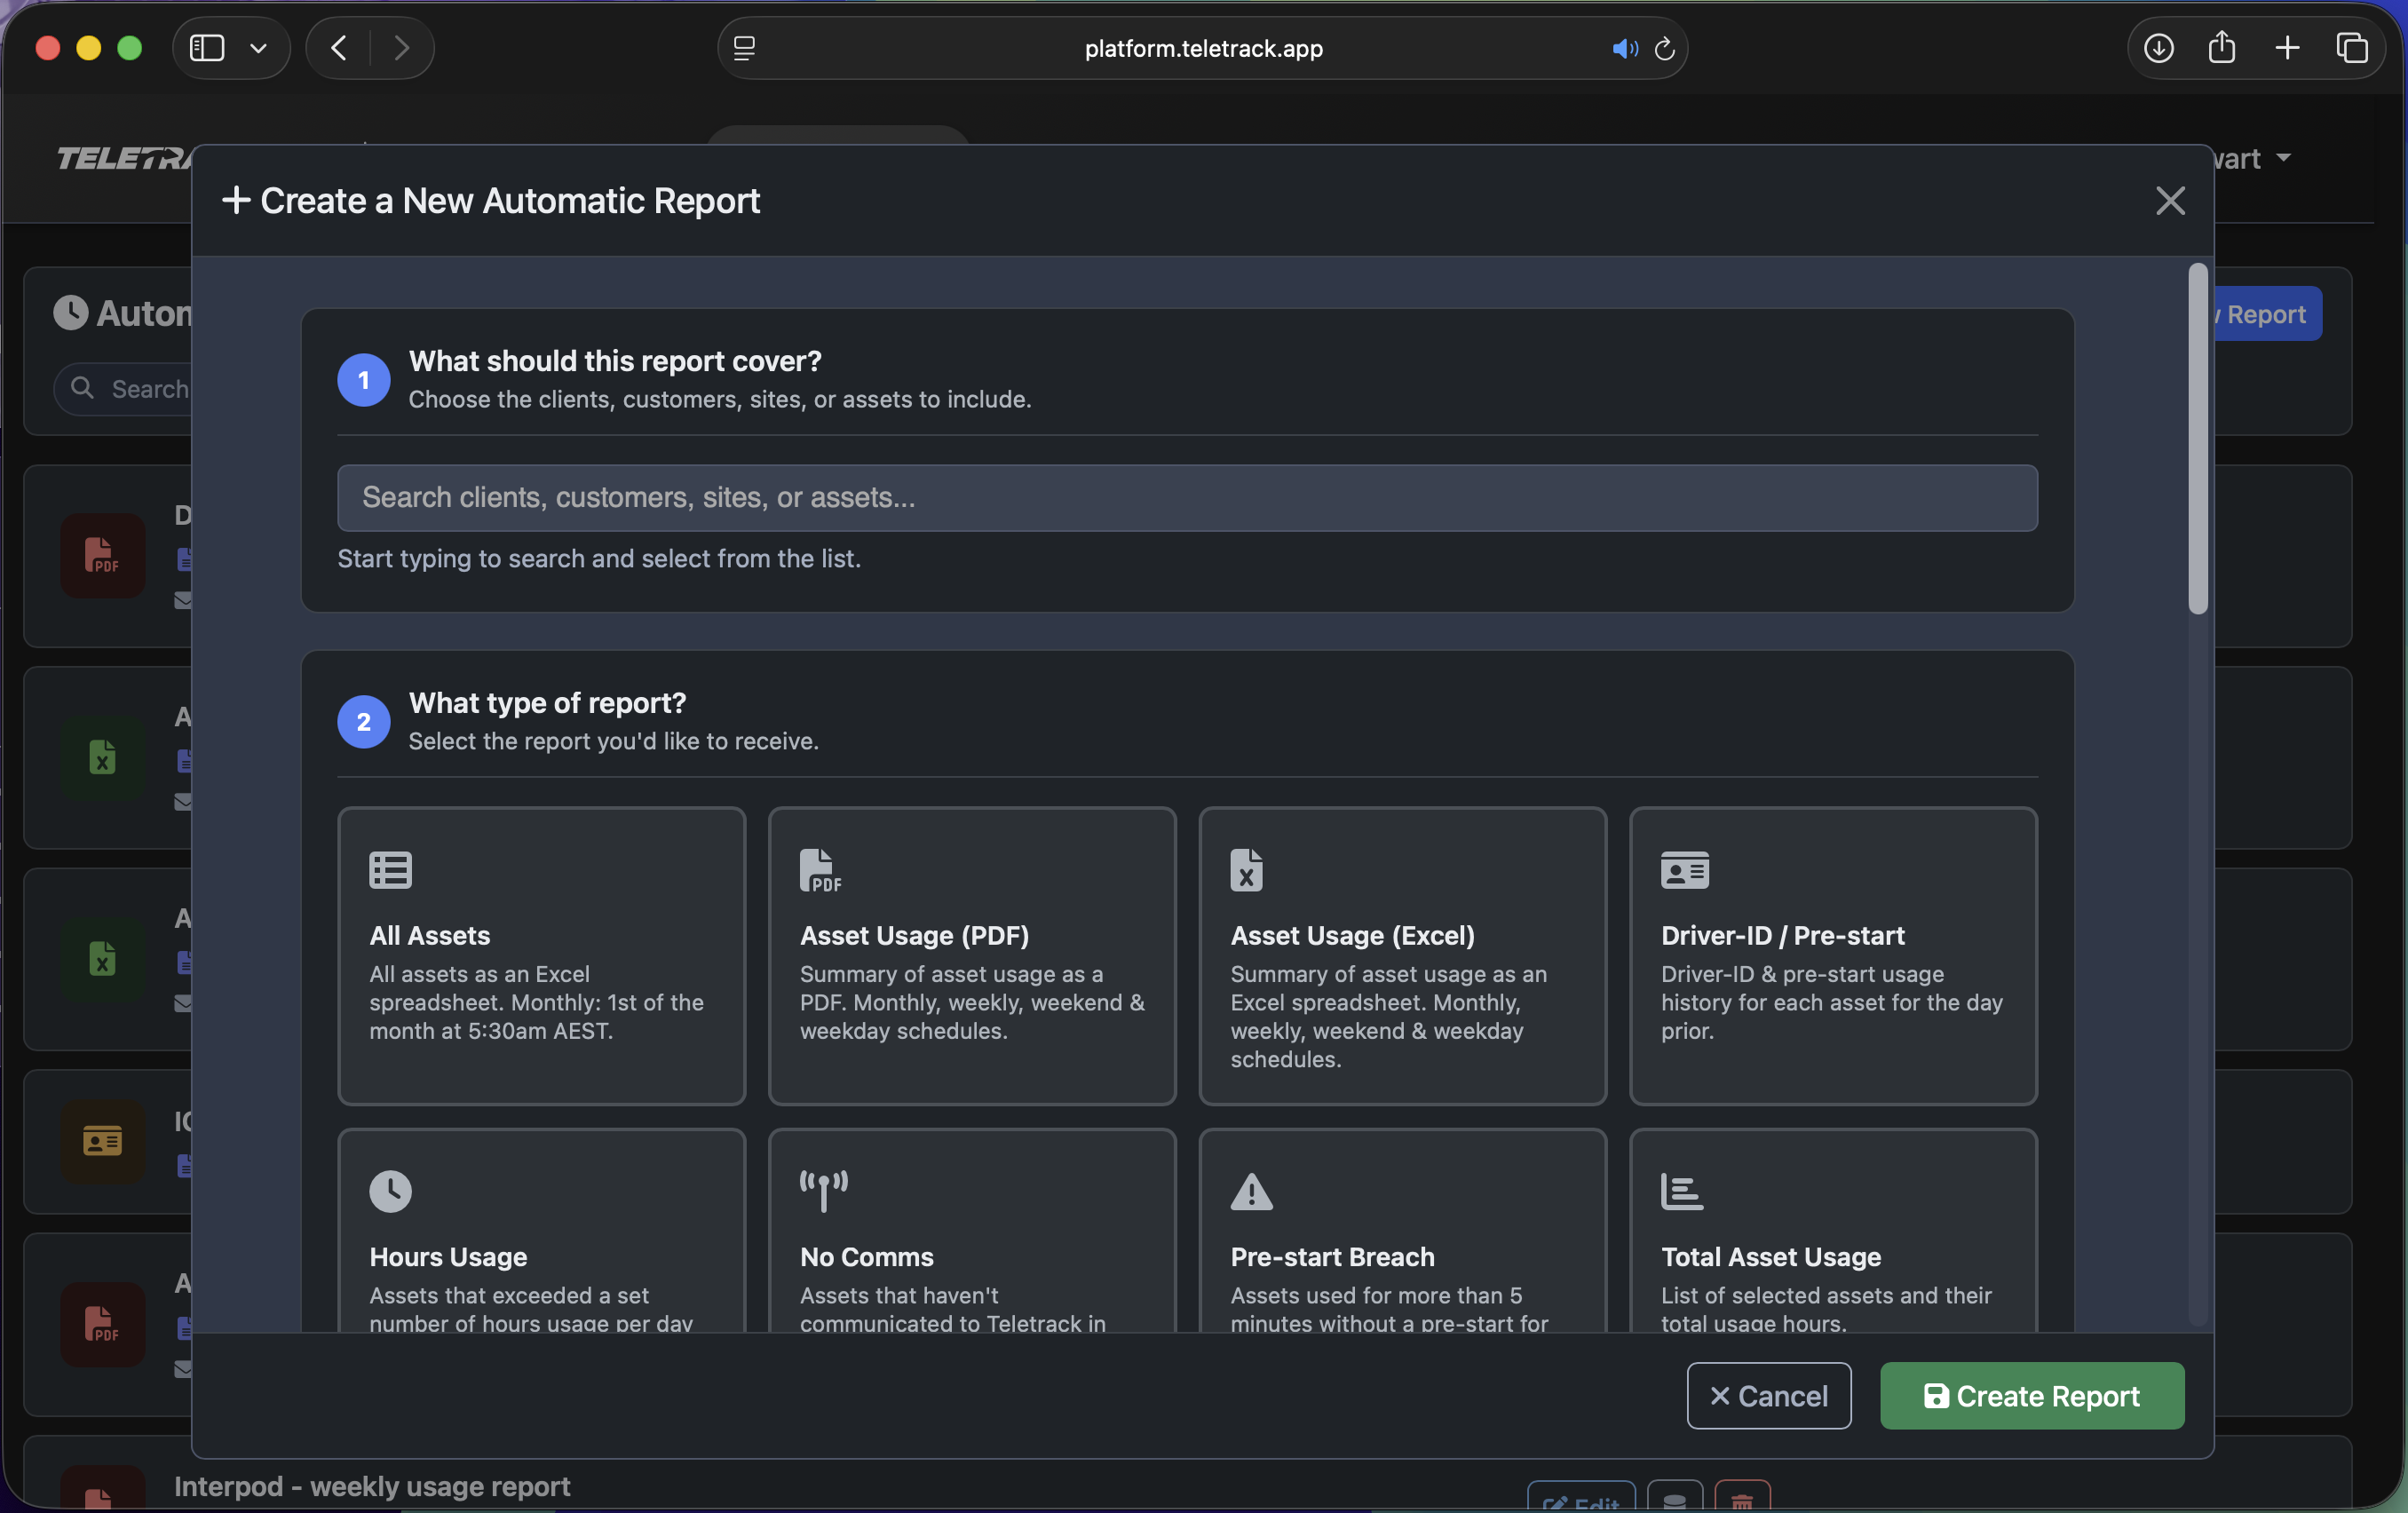
Task: Click the red PDF icon in the first background row
Action: pyautogui.click(x=102, y=555)
